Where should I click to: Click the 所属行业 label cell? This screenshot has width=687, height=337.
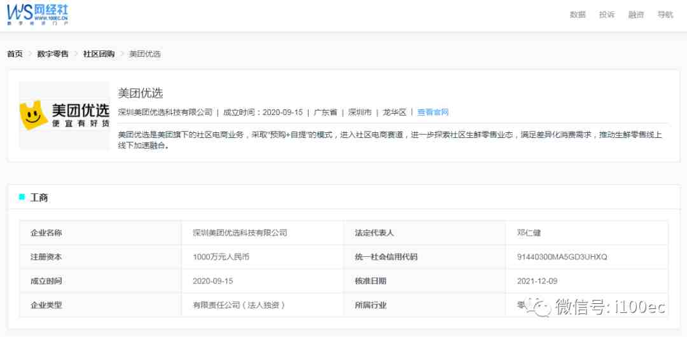click(x=424, y=305)
